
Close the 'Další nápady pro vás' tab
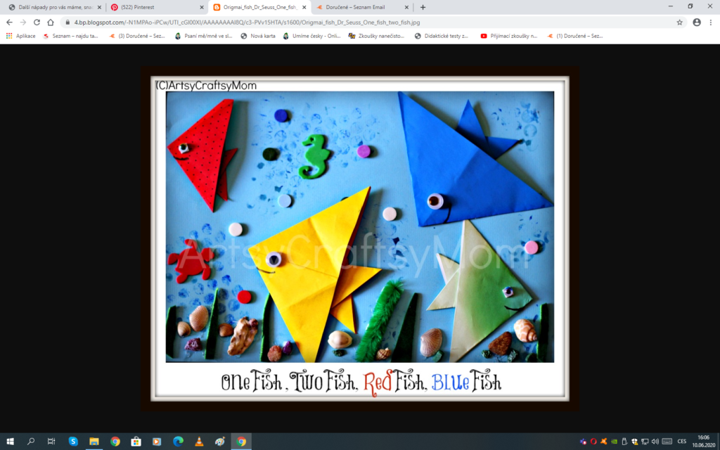coord(99,7)
